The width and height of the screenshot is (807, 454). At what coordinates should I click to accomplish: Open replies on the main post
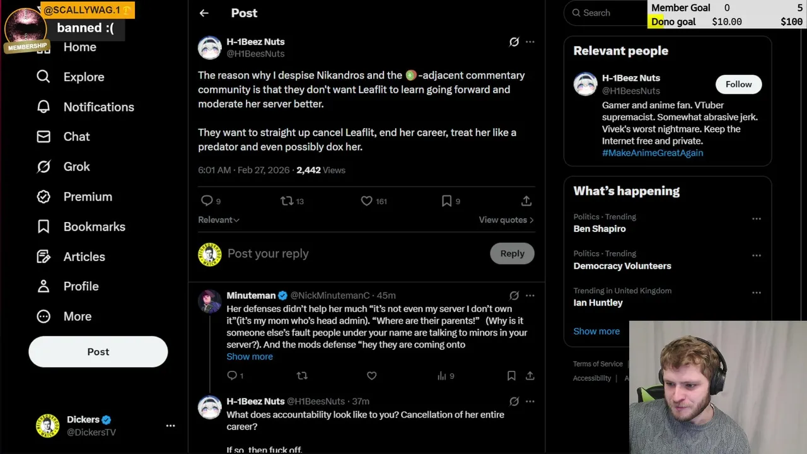point(207,201)
